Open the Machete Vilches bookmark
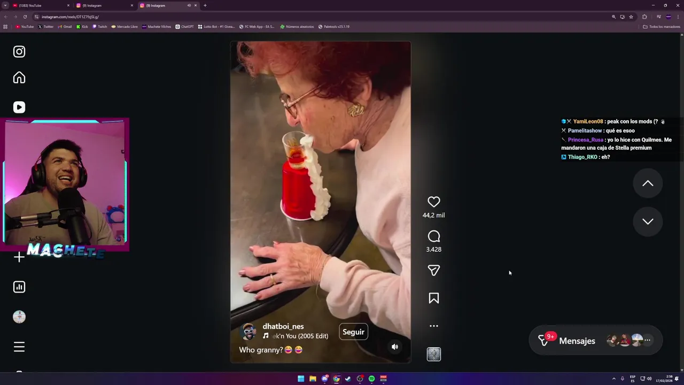 point(157,27)
